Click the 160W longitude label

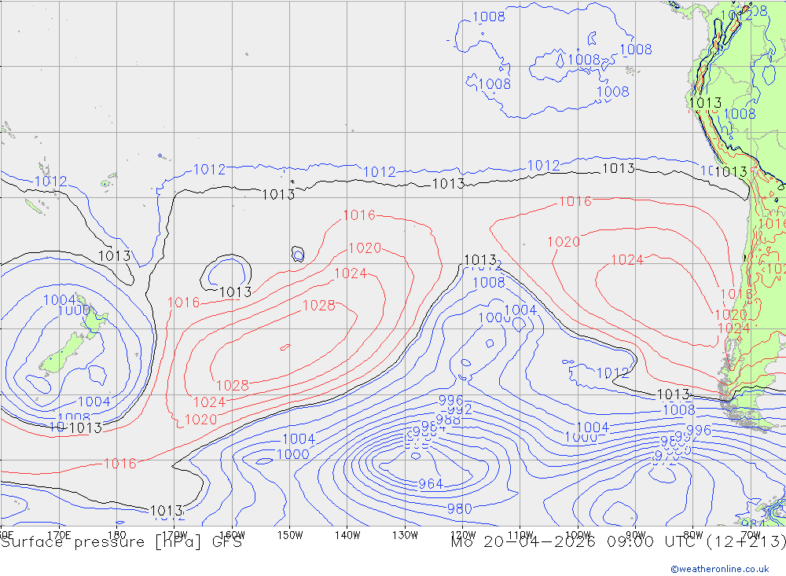[232, 535]
